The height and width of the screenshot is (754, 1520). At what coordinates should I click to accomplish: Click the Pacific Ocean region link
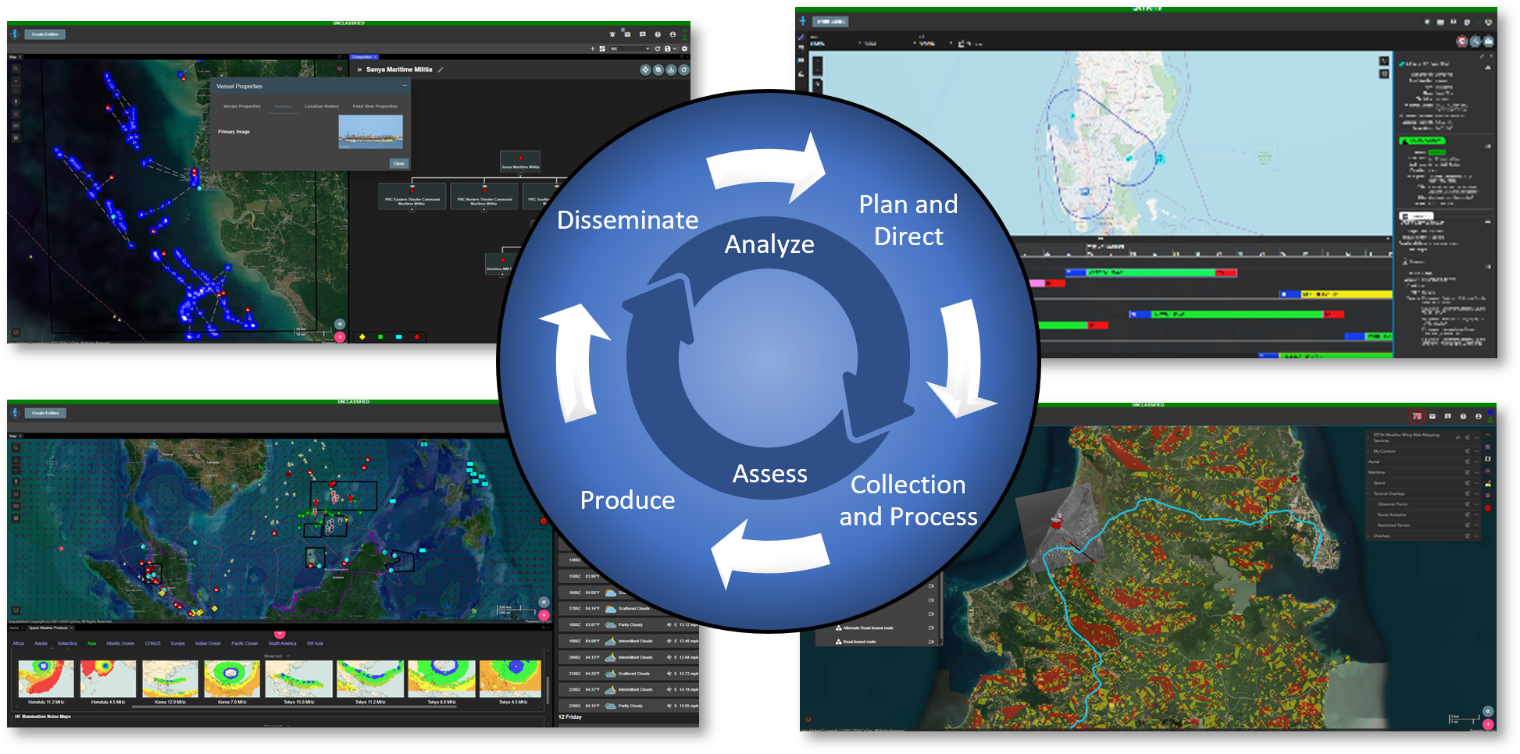click(244, 643)
